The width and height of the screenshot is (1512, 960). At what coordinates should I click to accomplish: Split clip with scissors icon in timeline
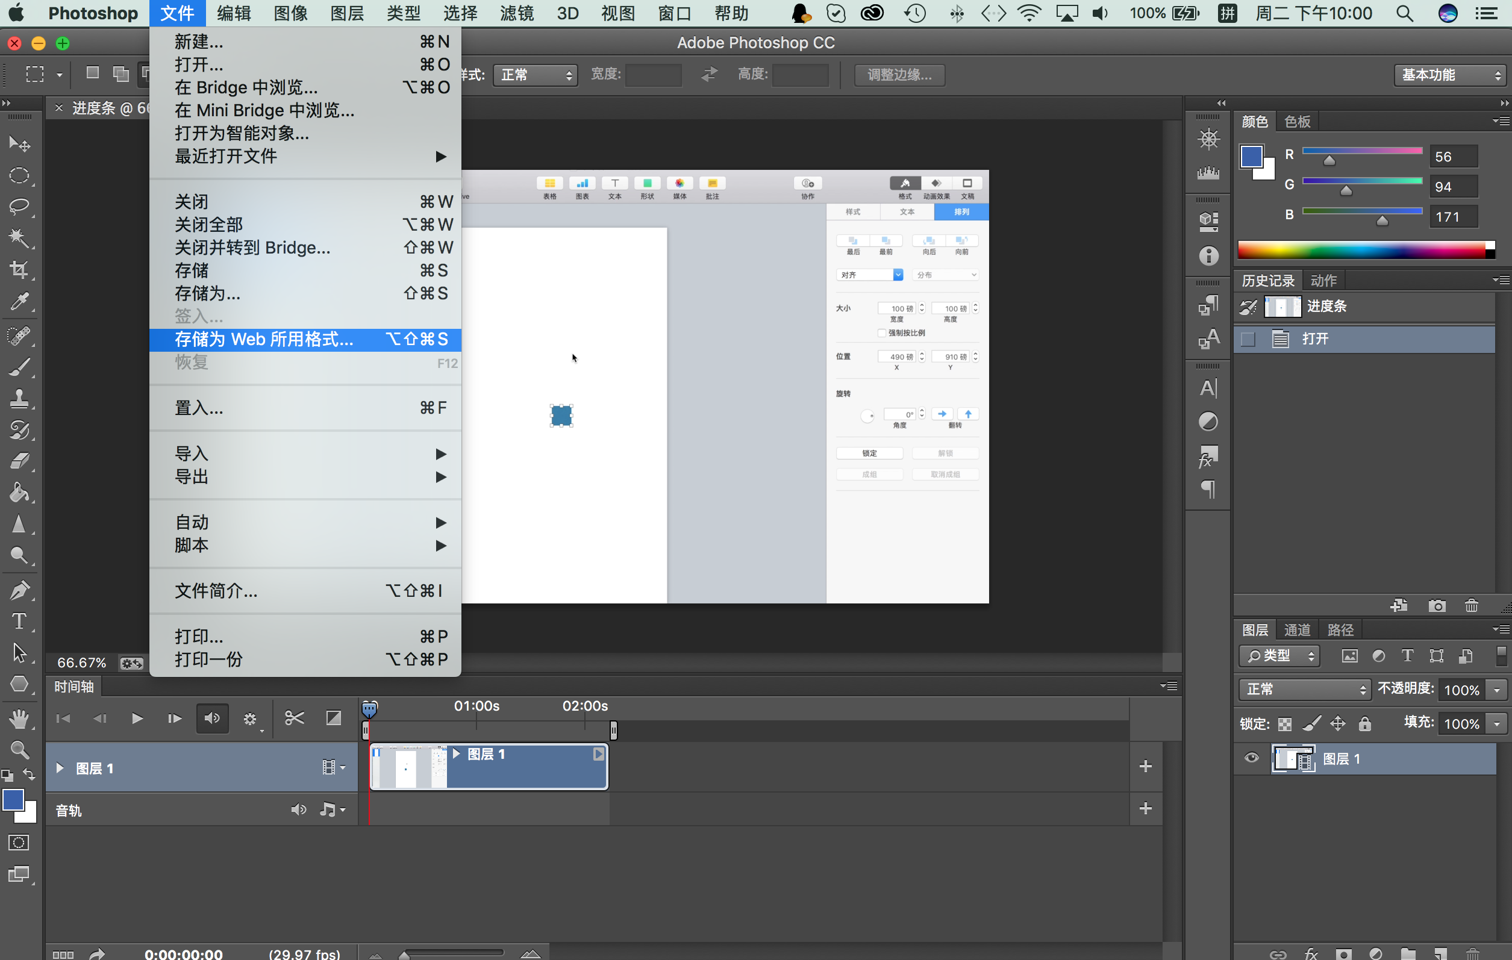tap(294, 718)
